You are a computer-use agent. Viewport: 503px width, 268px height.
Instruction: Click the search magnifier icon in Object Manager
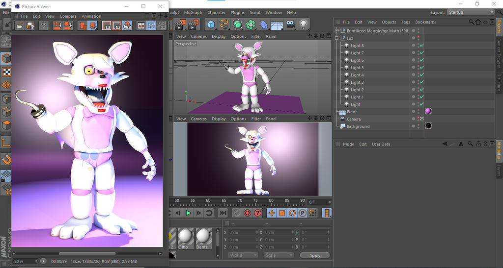(x=471, y=22)
